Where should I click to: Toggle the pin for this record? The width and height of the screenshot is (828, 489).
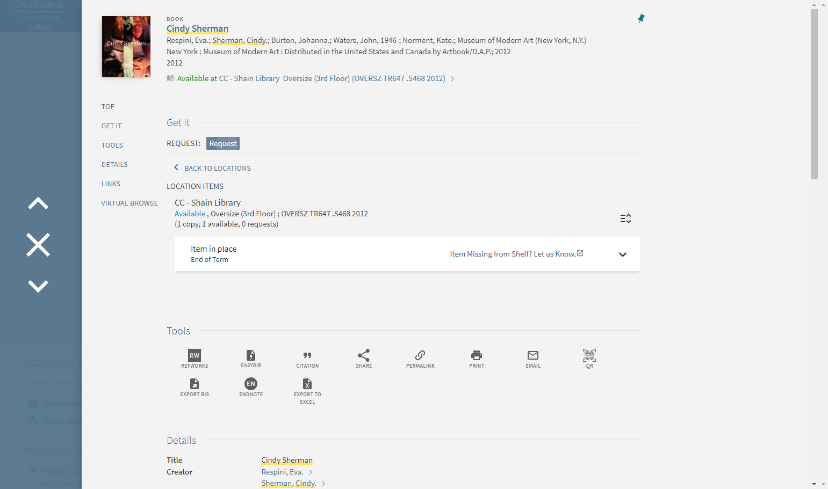pyautogui.click(x=641, y=18)
